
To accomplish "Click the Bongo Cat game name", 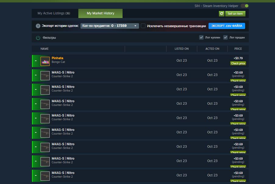I will [58, 62].
